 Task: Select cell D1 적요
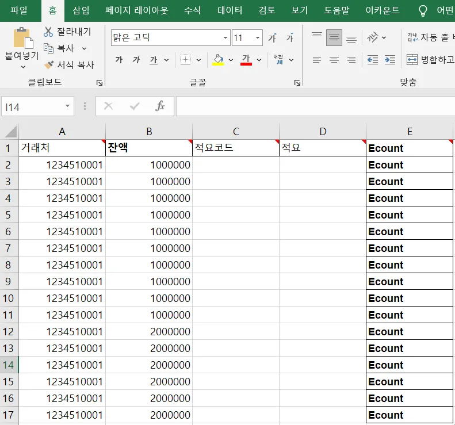(323, 148)
